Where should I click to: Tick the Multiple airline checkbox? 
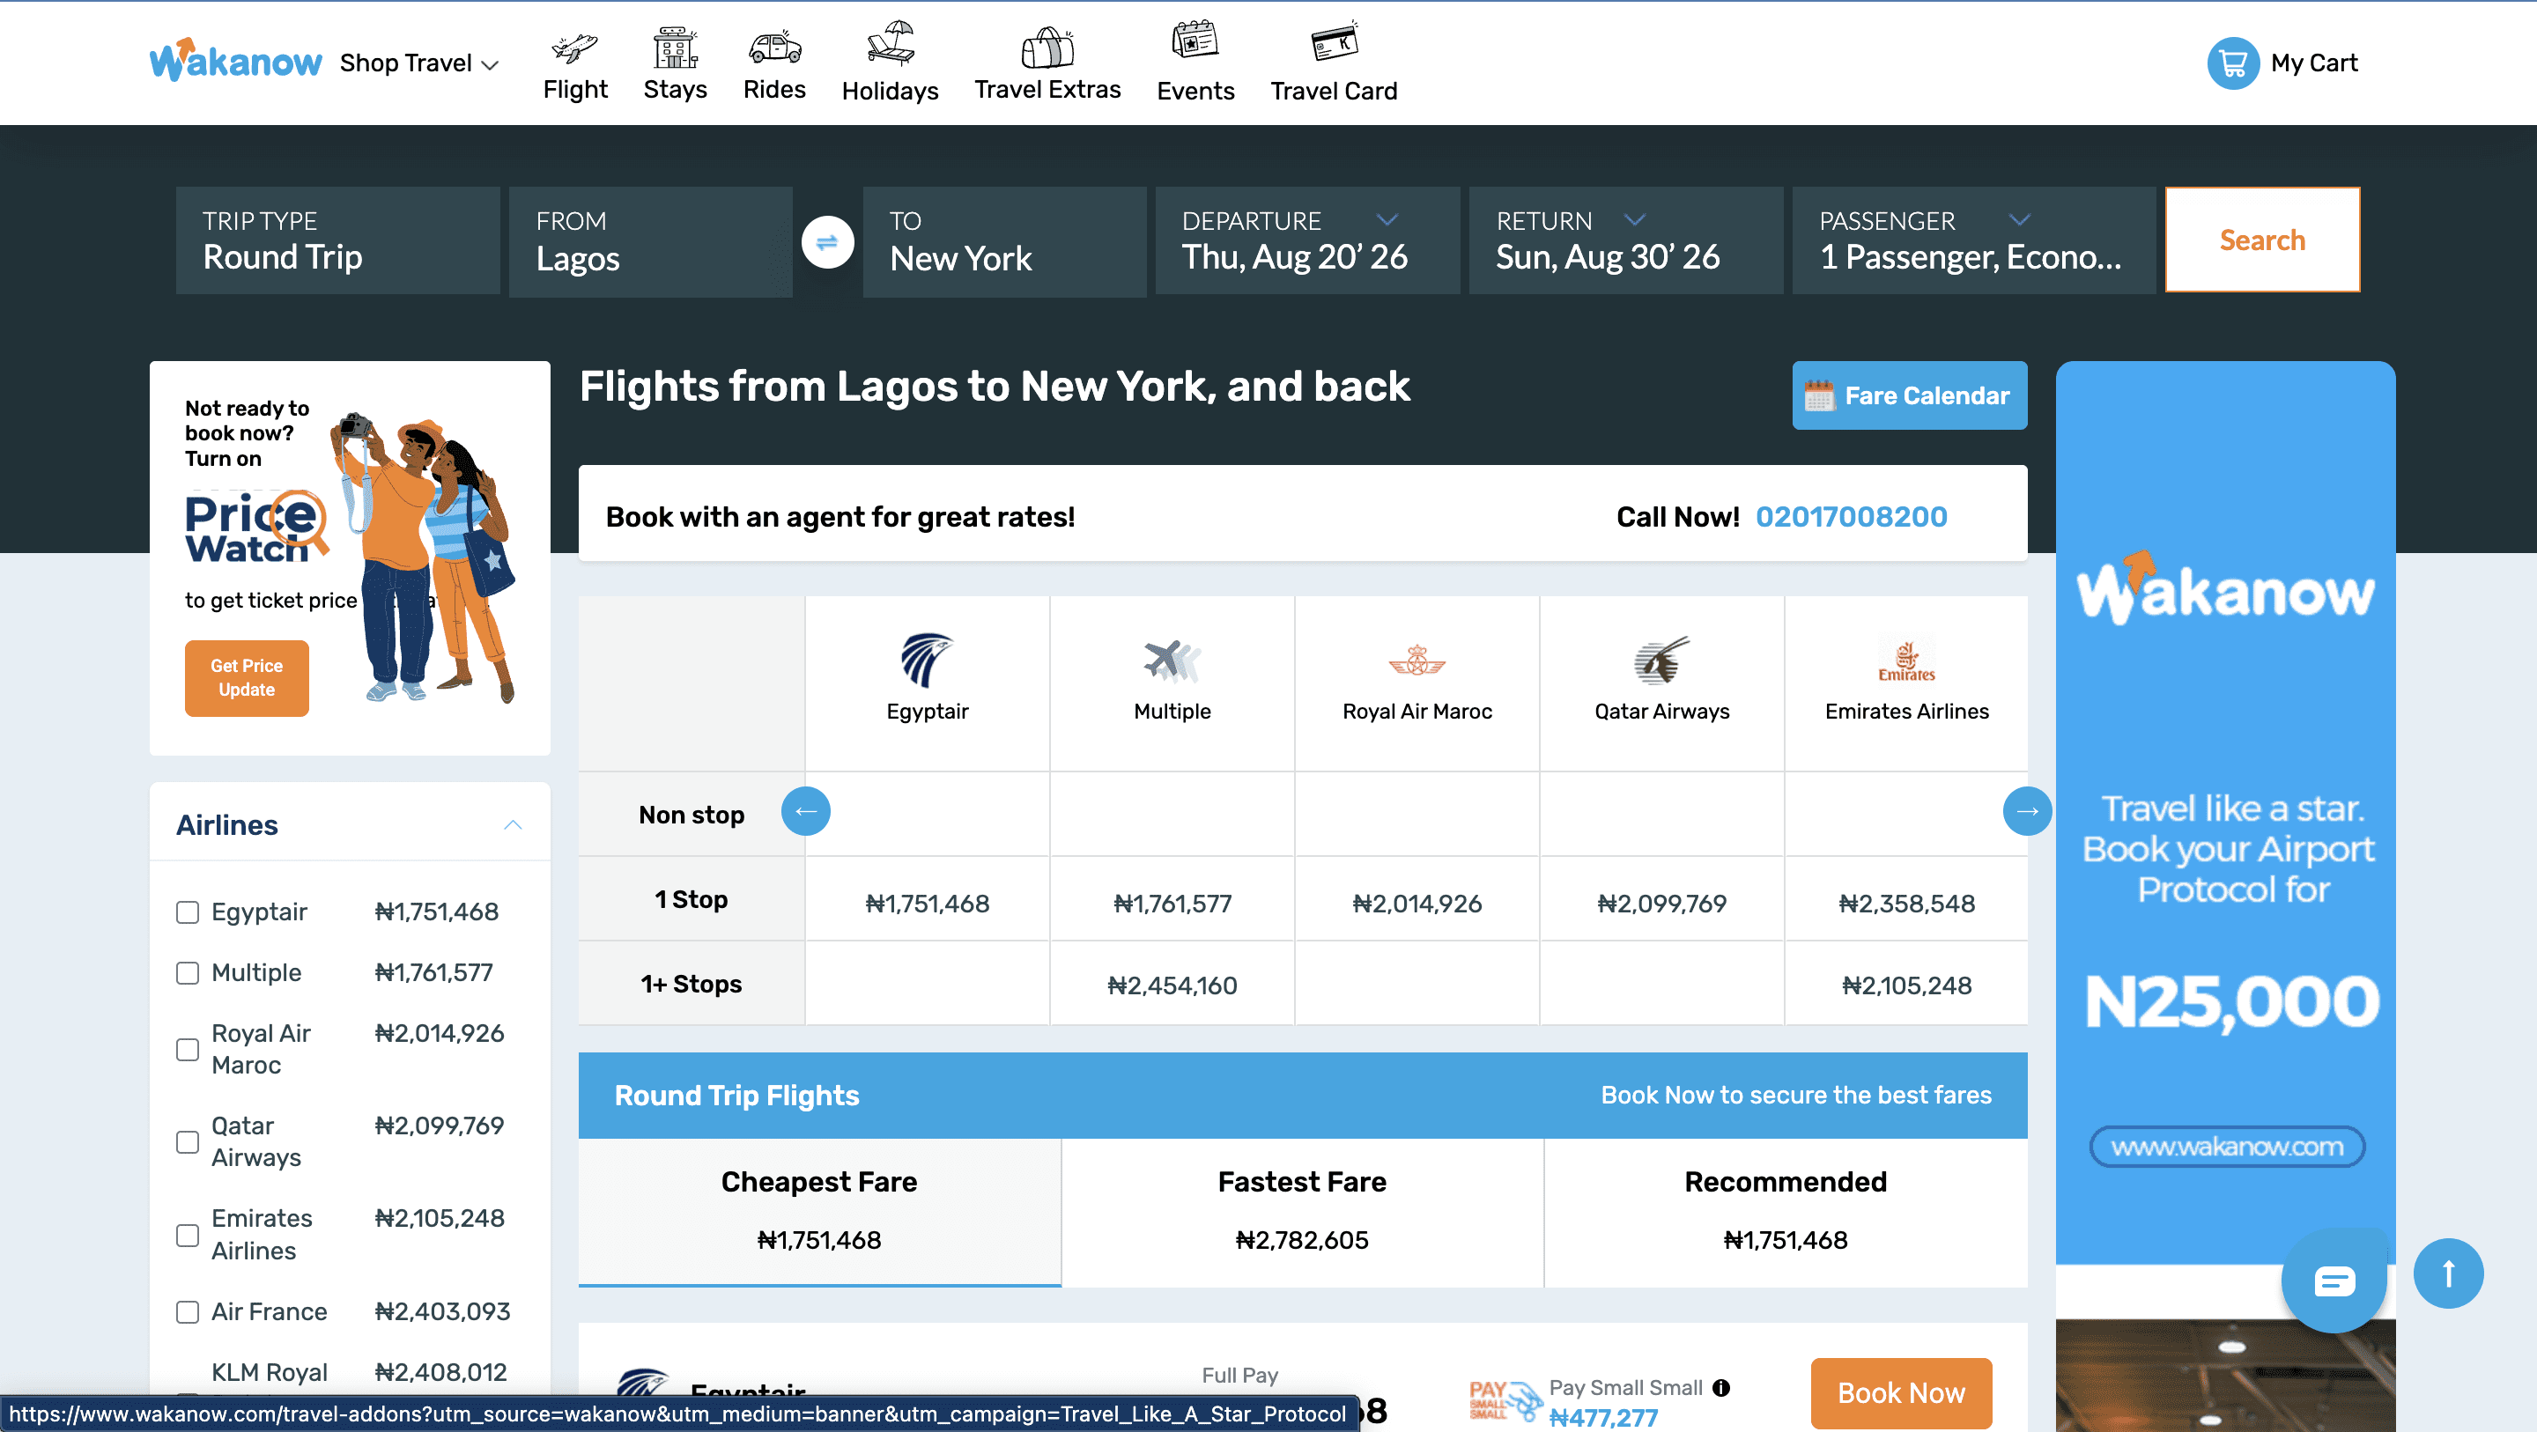pyautogui.click(x=187, y=973)
